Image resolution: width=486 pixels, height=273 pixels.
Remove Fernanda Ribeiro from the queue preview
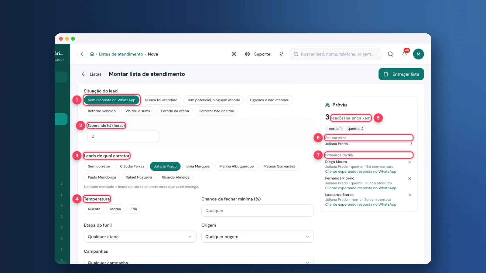tap(410, 178)
